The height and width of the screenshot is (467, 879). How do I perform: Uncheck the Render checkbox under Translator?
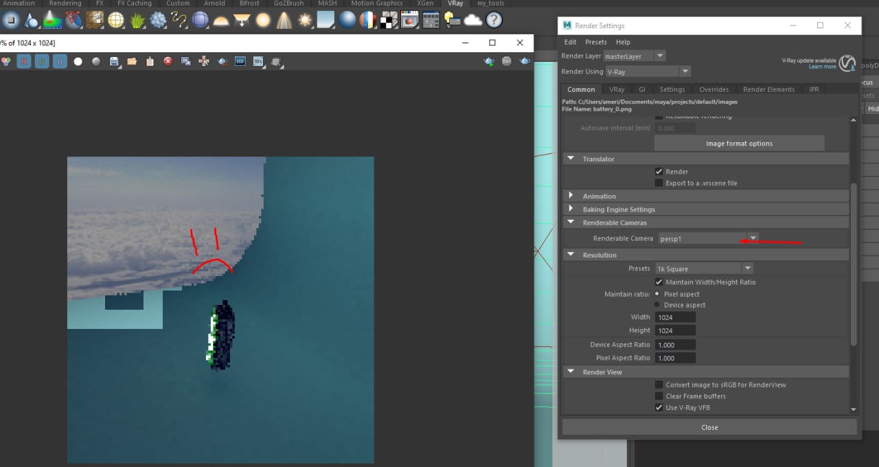coord(659,172)
